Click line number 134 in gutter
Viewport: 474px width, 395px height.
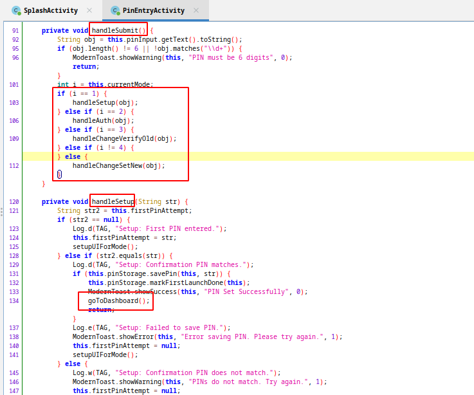pos(15,300)
